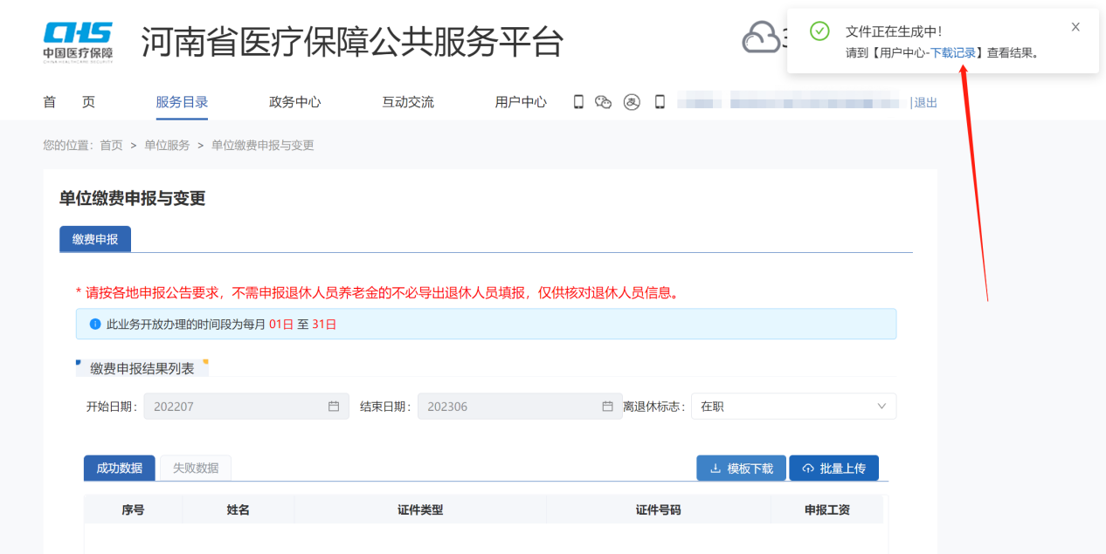This screenshot has width=1106, height=554.
Task: Open the 下载记录 link in notification
Action: point(953,53)
